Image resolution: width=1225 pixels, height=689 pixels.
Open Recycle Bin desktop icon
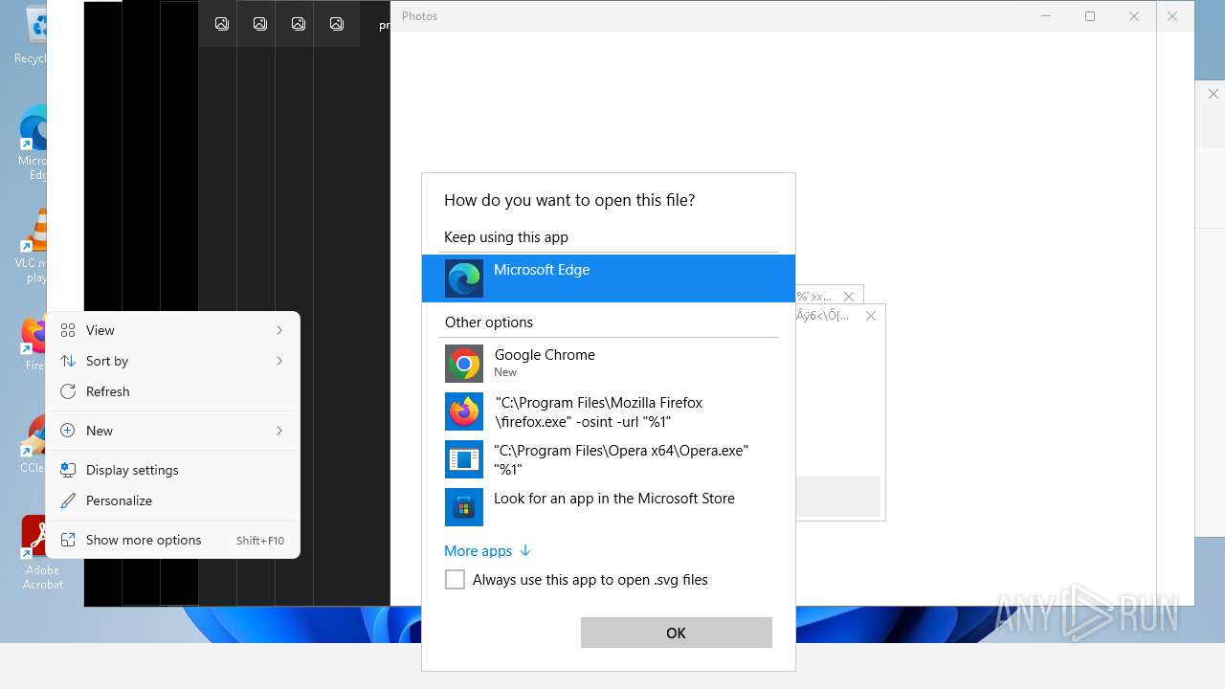pyautogui.click(x=31, y=34)
